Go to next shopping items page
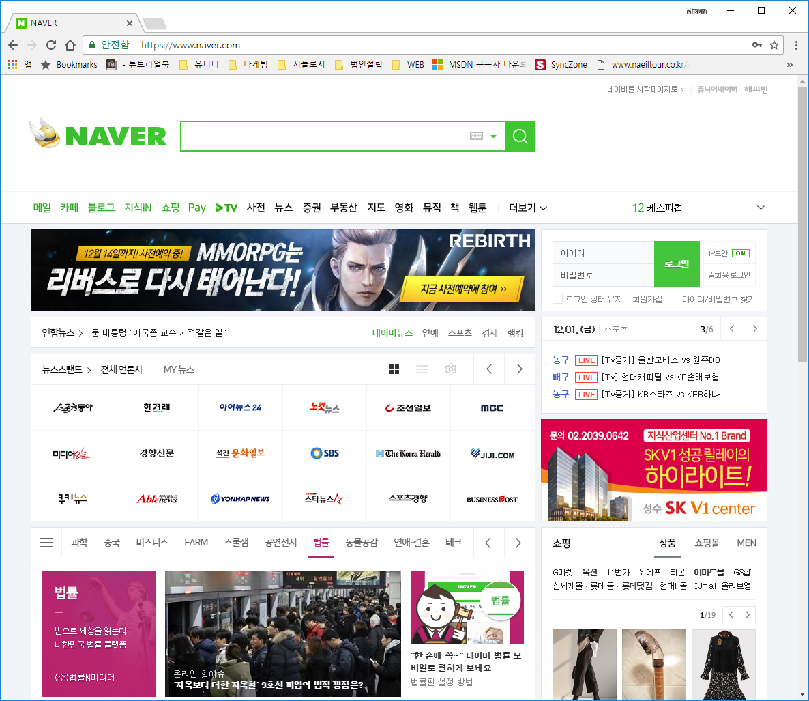 pyautogui.click(x=747, y=615)
